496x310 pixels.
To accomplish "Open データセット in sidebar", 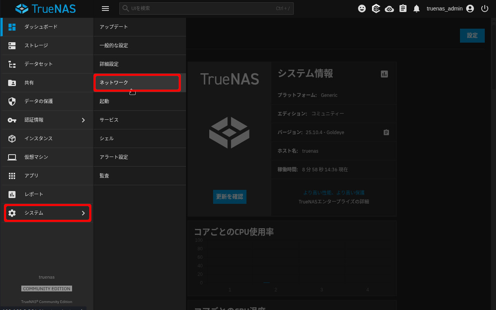I will pos(46,64).
